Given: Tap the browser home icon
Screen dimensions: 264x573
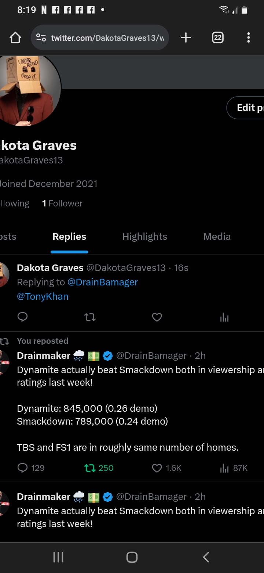Looking at the screenshot, I should click(15, 38).
